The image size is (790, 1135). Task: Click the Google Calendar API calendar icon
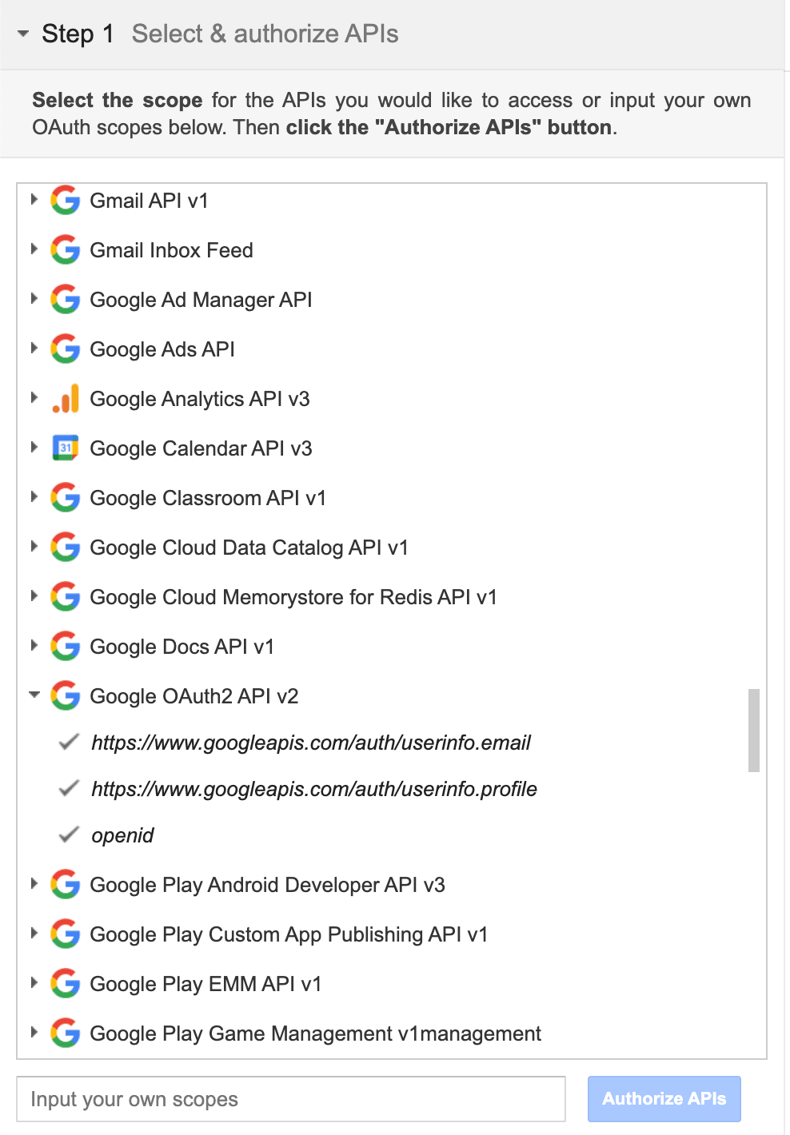66,448
